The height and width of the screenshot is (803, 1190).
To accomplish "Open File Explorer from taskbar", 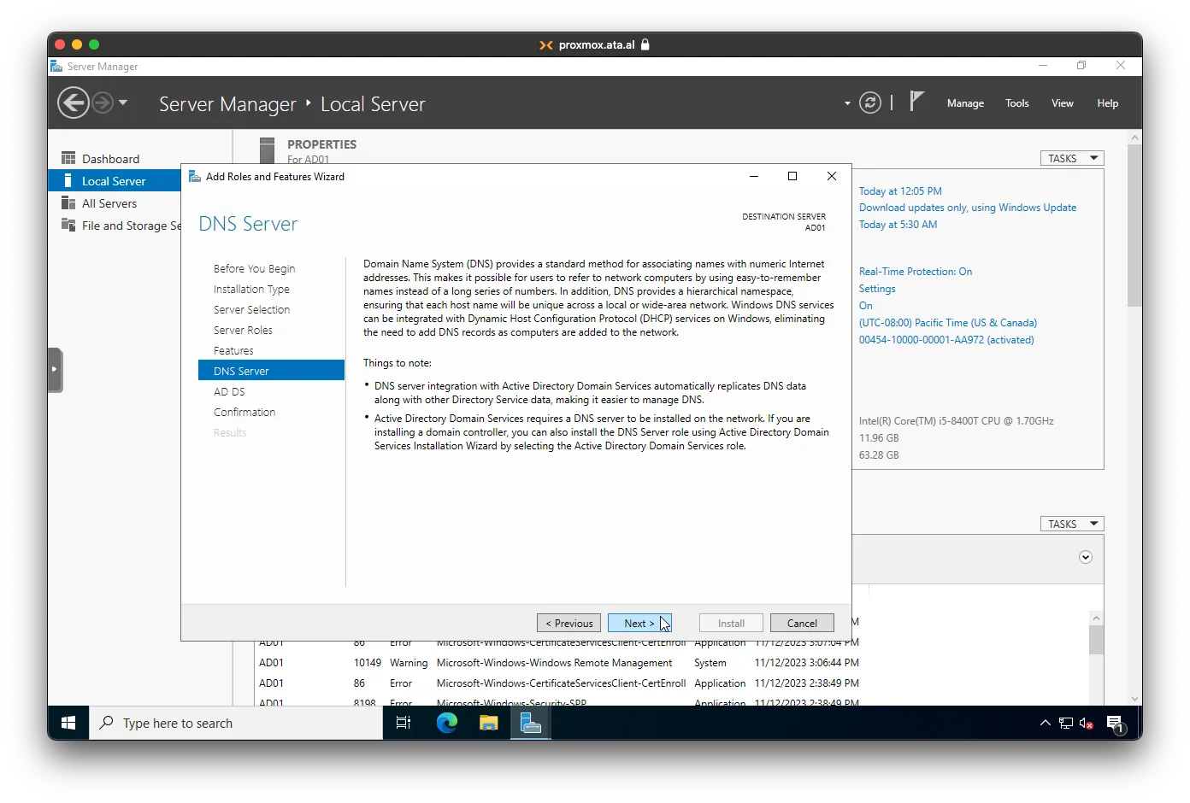I will coord(488,723).
